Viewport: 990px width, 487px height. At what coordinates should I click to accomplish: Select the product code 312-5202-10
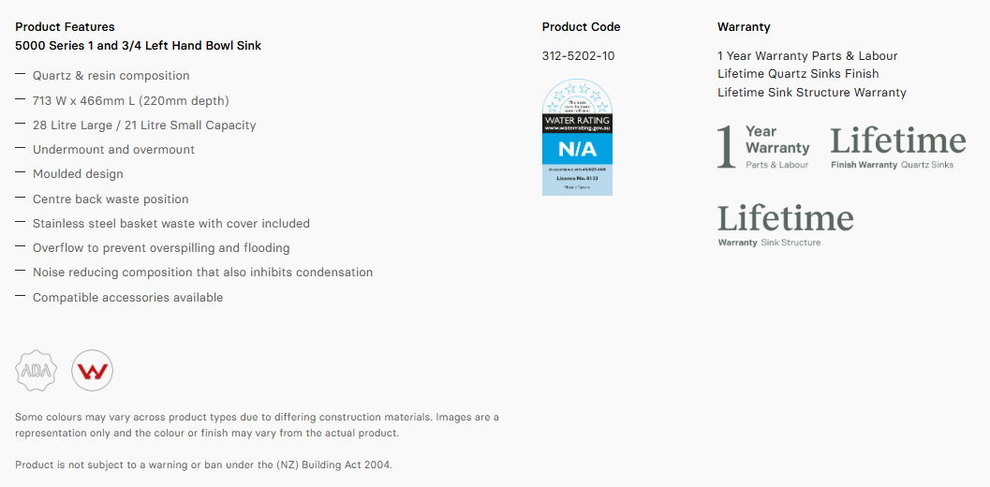[x=578, y=56]
